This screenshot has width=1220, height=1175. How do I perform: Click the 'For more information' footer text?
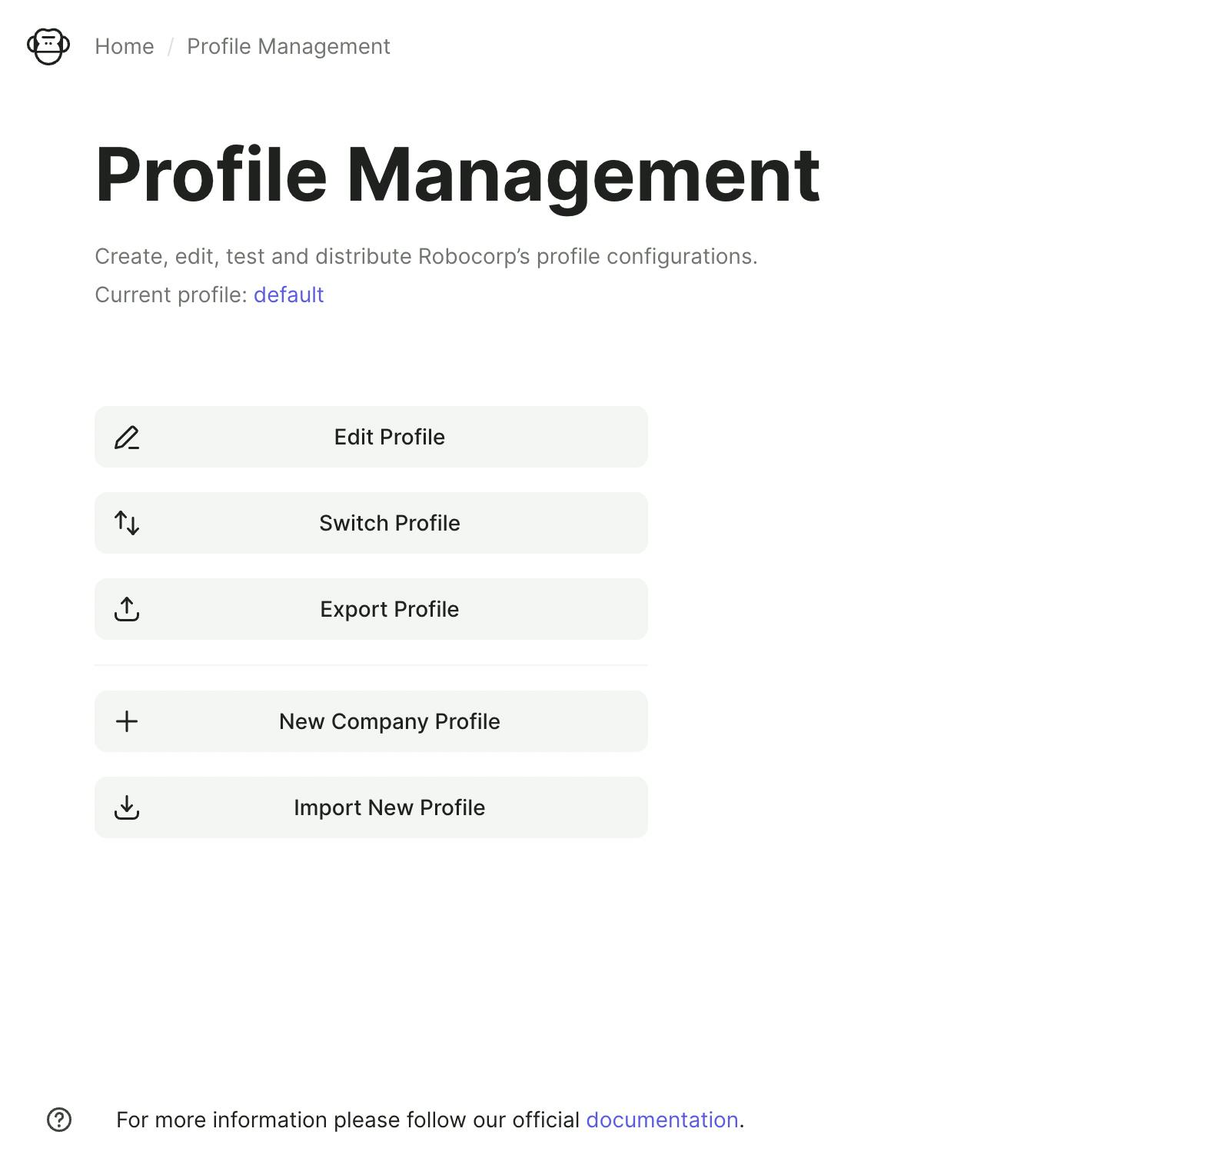click(347, 1120)
